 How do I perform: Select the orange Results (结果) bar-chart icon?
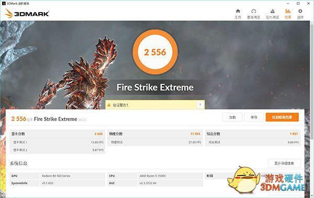[288, 11]
